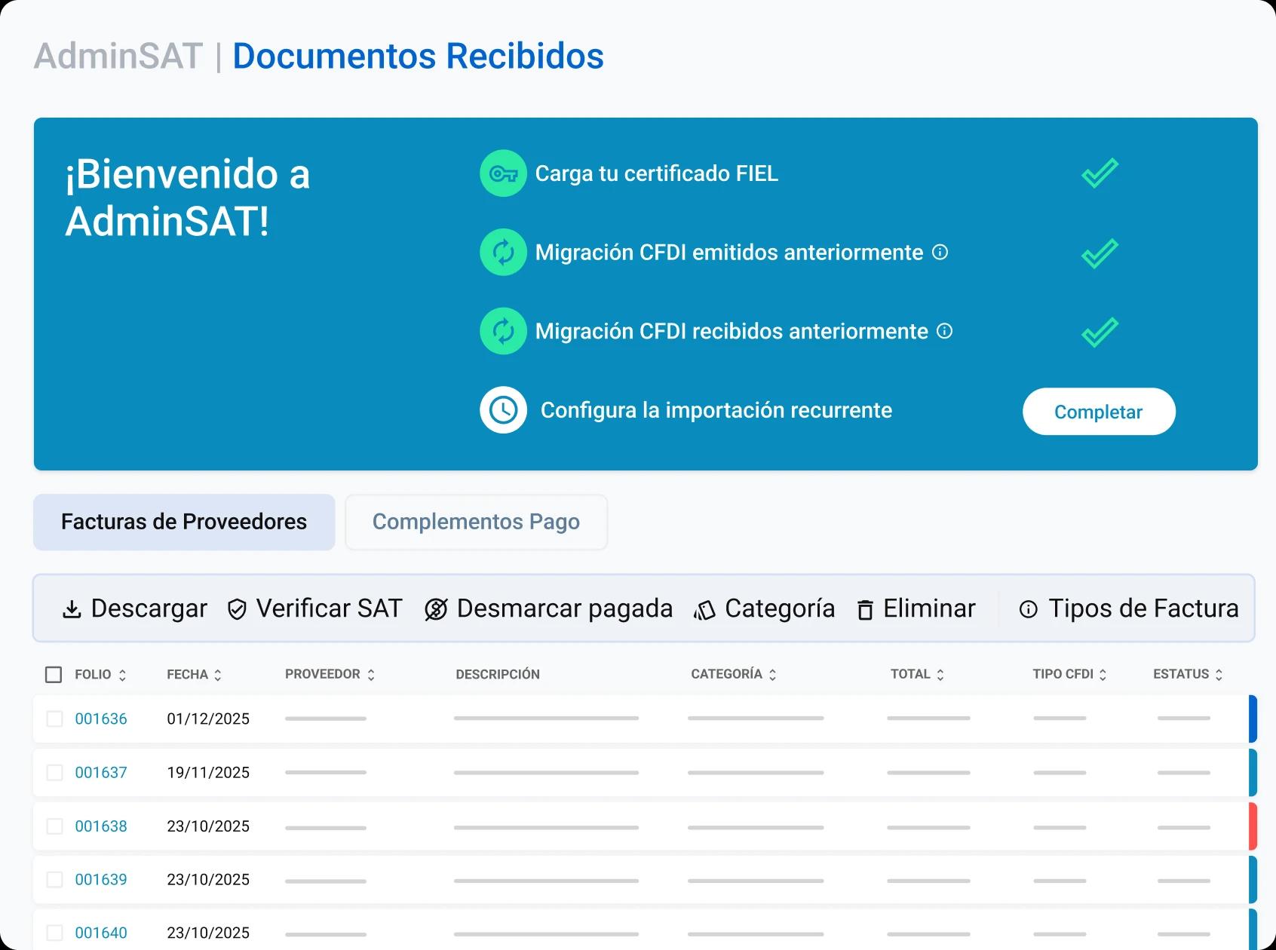Open invoice folio 001638 link
The image size is (1276, 950).
101,826
